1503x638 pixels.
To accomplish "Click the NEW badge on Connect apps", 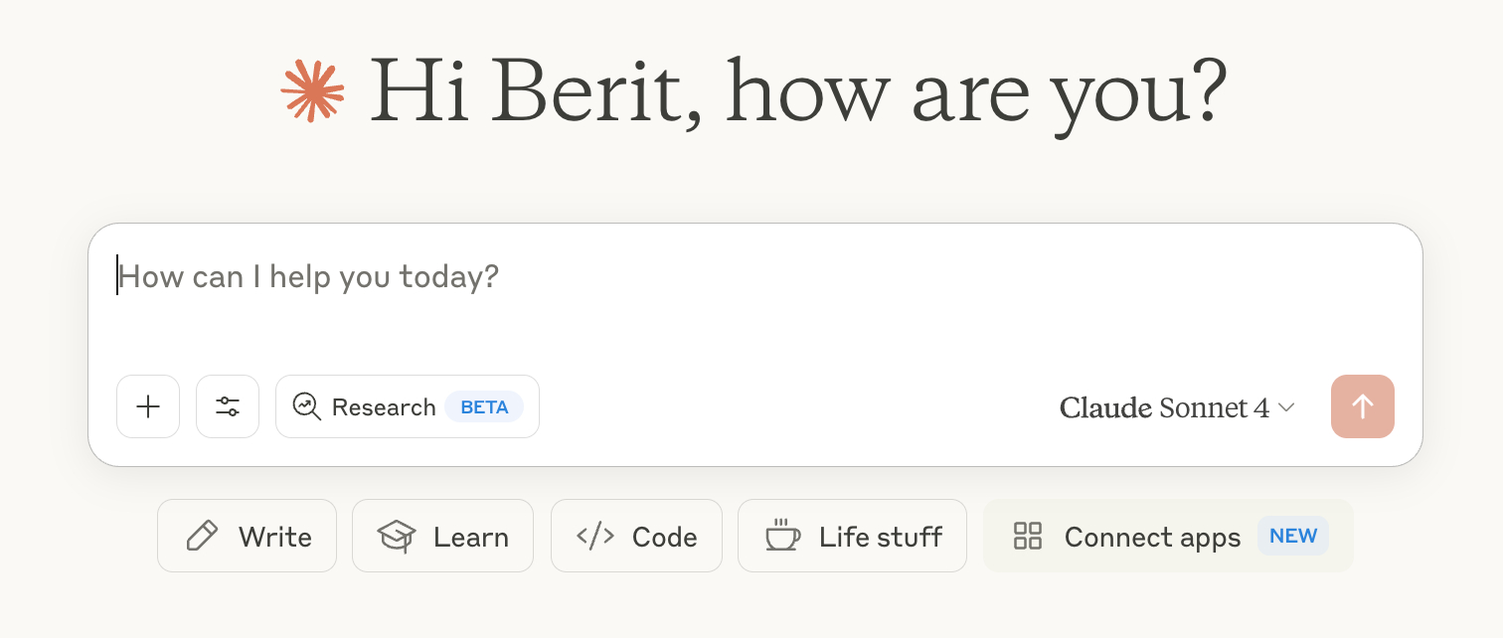I will click(1293, 536).
